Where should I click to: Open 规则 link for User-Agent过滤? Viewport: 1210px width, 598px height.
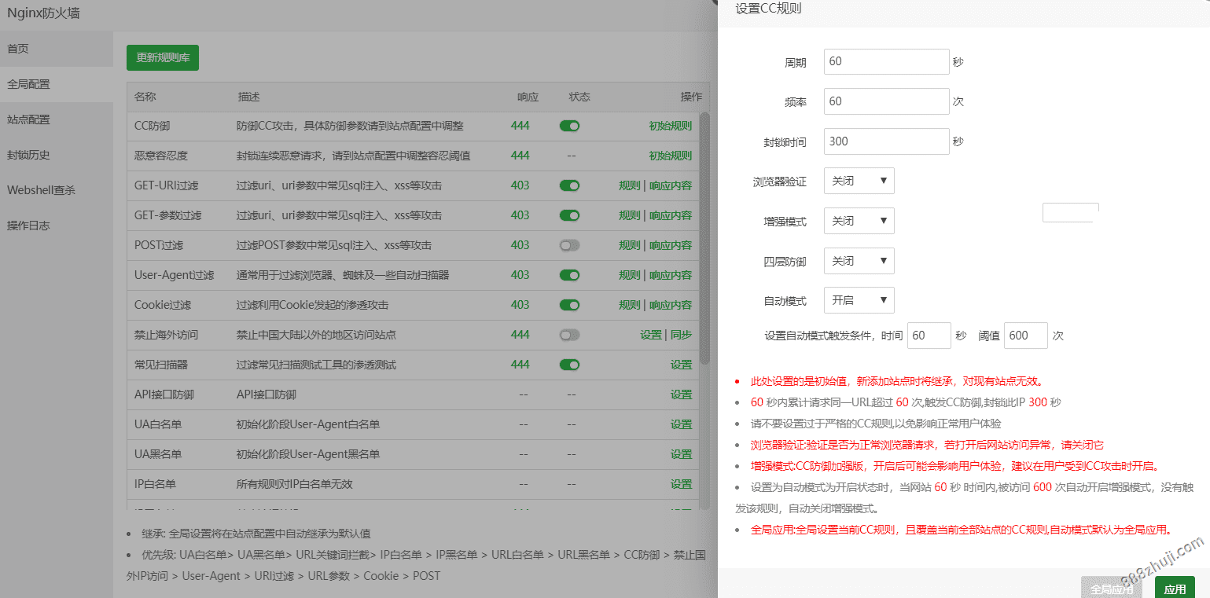[x=630, y=275]
